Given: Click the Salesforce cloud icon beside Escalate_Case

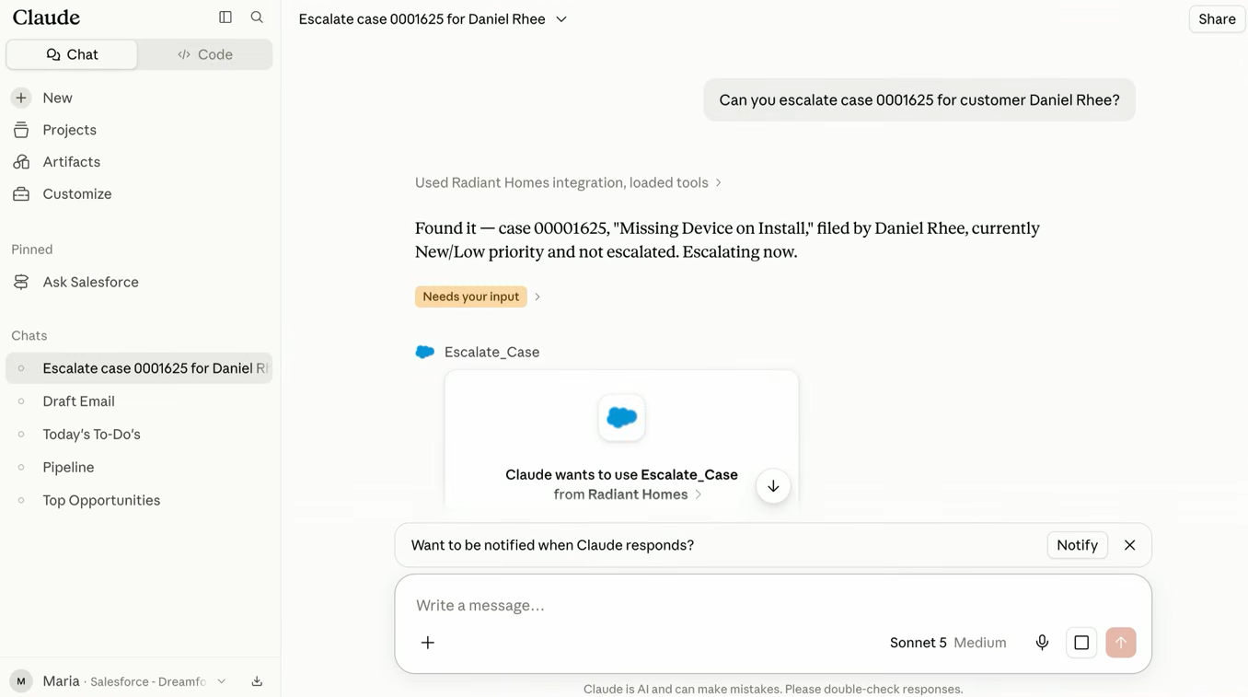Looking at the screenshot, I should click(424, 352).
